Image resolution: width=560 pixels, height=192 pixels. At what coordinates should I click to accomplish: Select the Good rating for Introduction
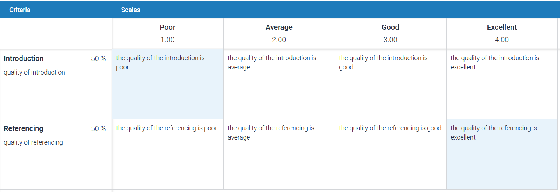(x=391, y=84)
